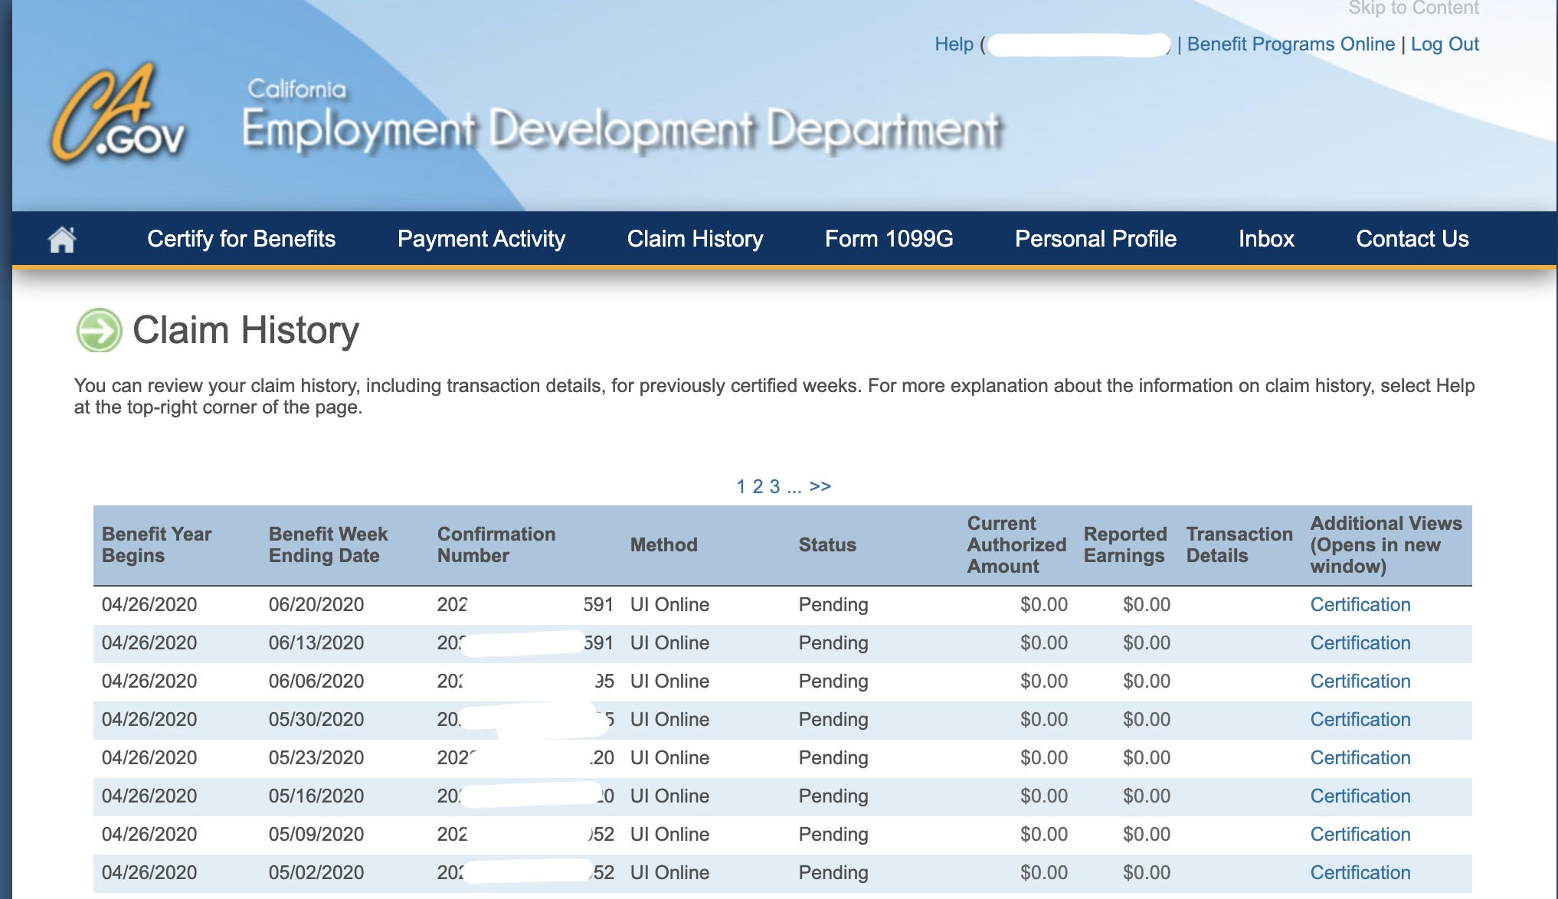
Task: Click Current Authorized Amount column header
Action: 1016,544
